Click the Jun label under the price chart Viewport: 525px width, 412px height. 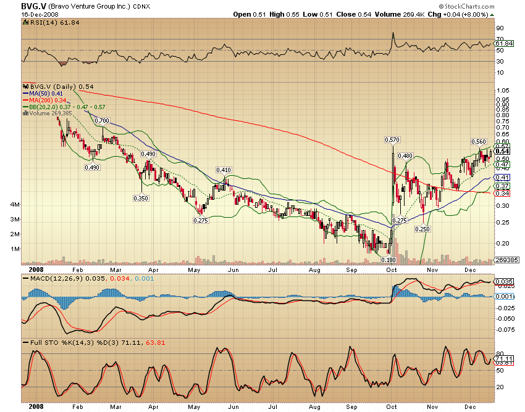[233, 270]
